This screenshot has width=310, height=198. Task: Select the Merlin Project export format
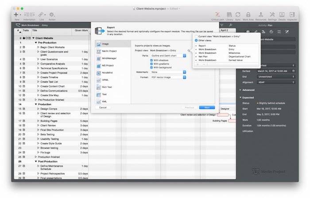(113, 51)
